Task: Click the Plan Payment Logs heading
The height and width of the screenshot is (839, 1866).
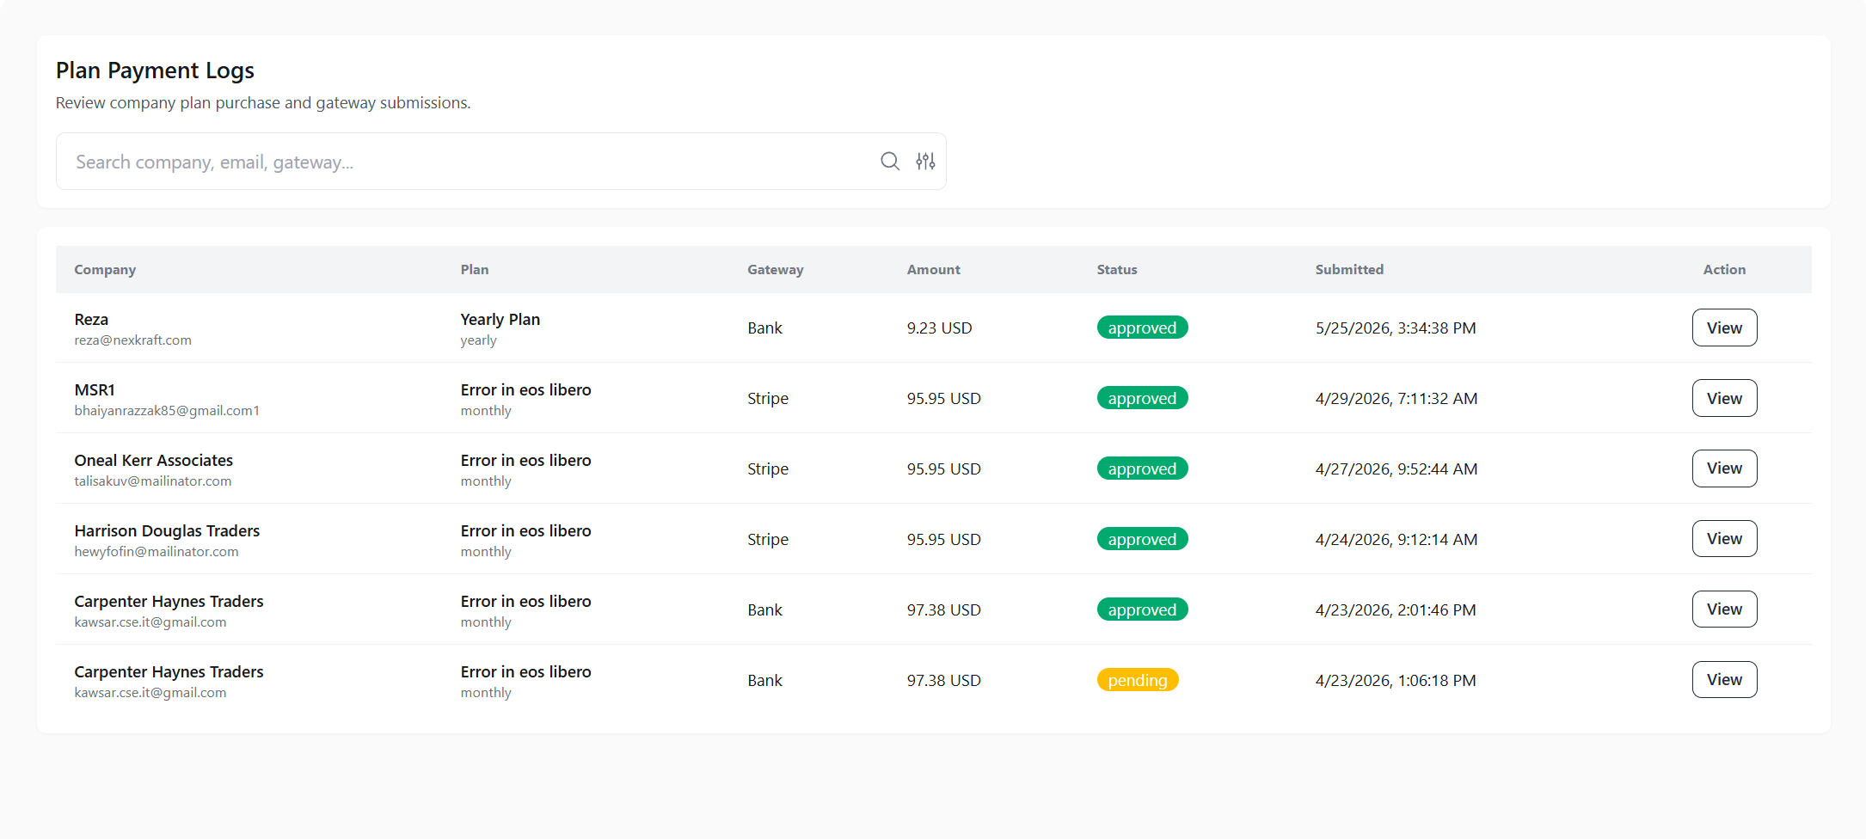Action: (155, 70)
